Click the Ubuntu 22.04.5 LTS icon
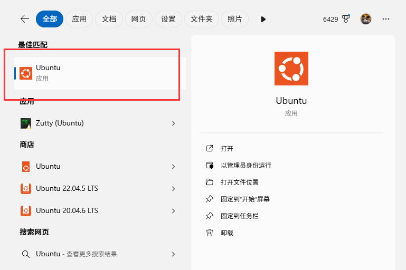This screenshot has height=270, width=406. 26,189
